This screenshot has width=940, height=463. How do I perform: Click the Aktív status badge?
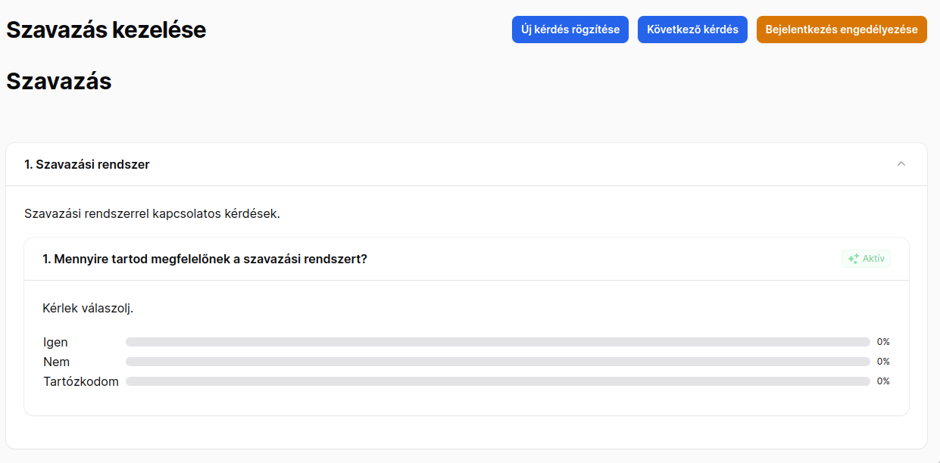866,259
